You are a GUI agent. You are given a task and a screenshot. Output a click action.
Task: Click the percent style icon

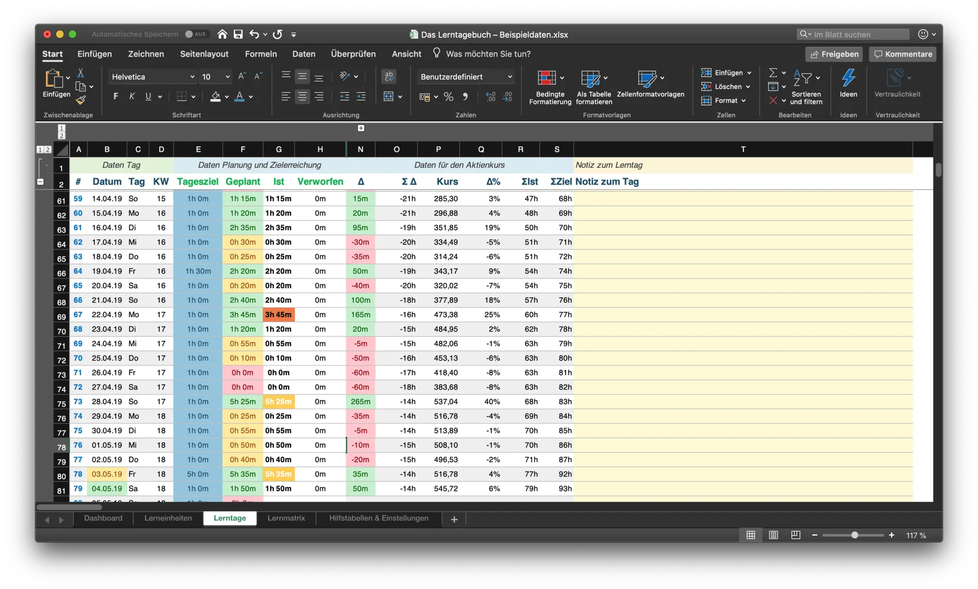(449, 97)
